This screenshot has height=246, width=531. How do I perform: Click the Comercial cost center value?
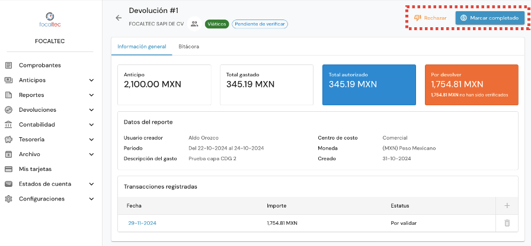pos(395,138)
